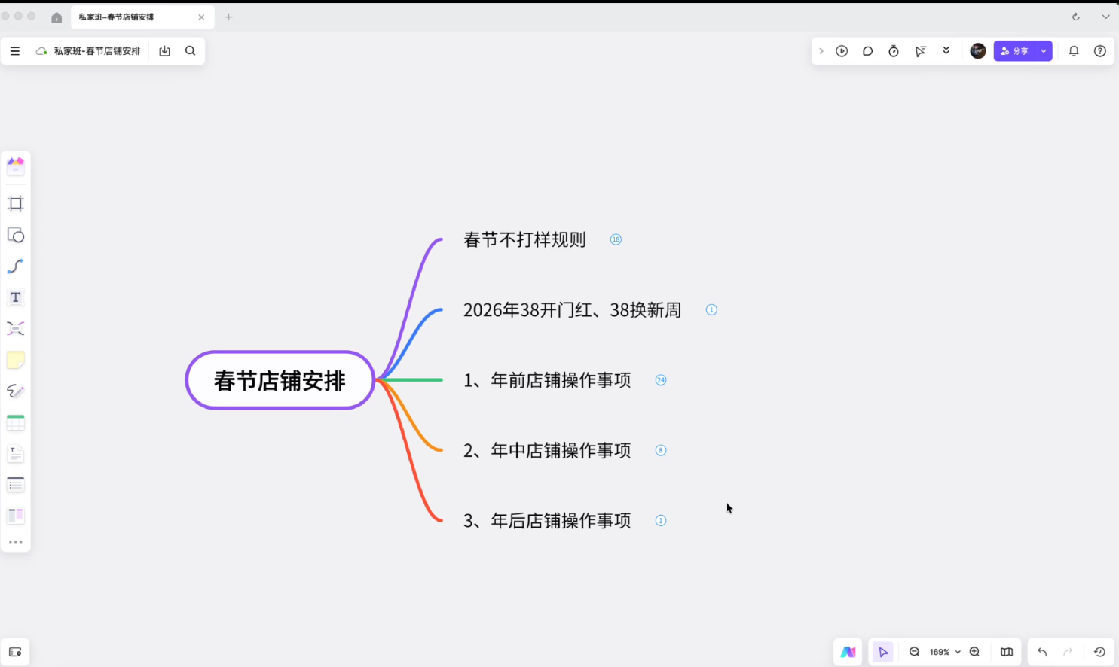The width and height of the screenshot is (1119, 667).
Task: Expand the 春节不打样规则 child count badge
Action: (x=616, y=239)
